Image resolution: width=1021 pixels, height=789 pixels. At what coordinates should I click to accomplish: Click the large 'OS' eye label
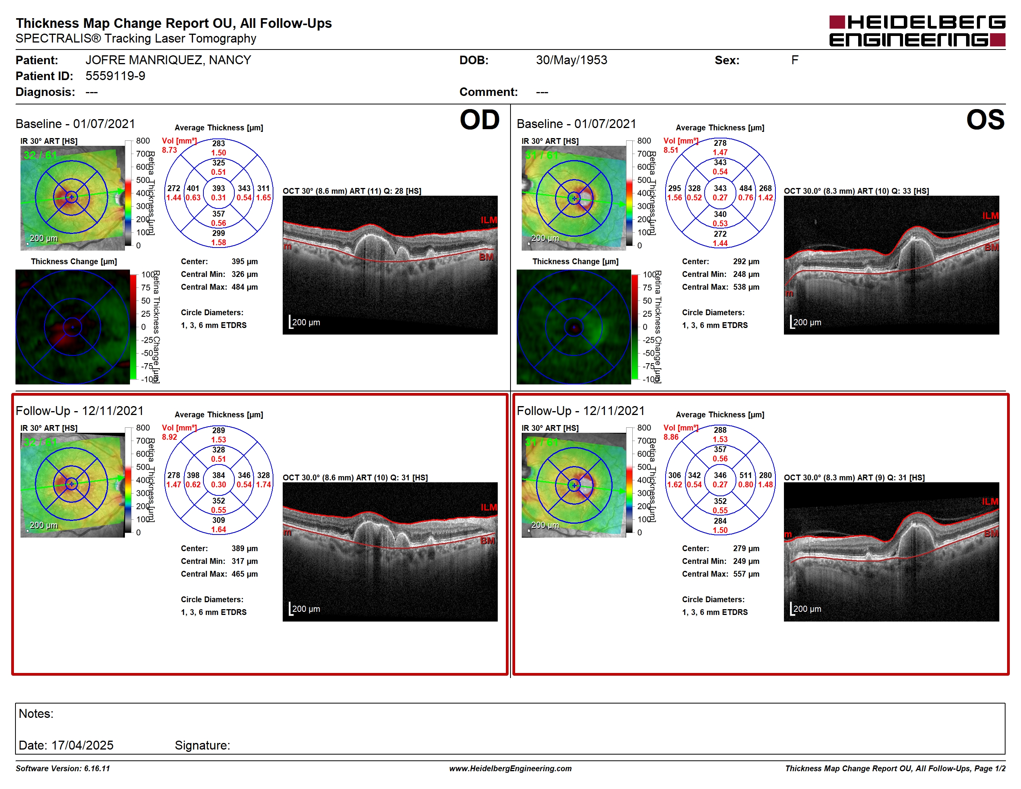coord(985,120)
